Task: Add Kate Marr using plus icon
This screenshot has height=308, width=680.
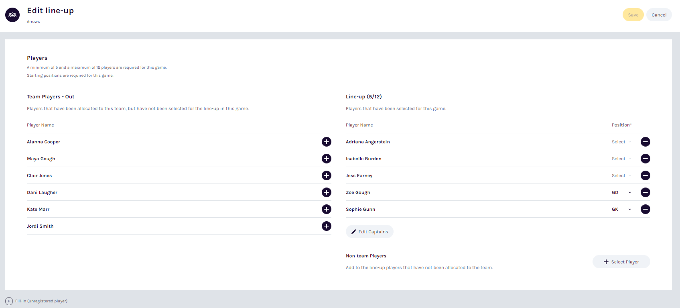Action: (x=327, y=209)
